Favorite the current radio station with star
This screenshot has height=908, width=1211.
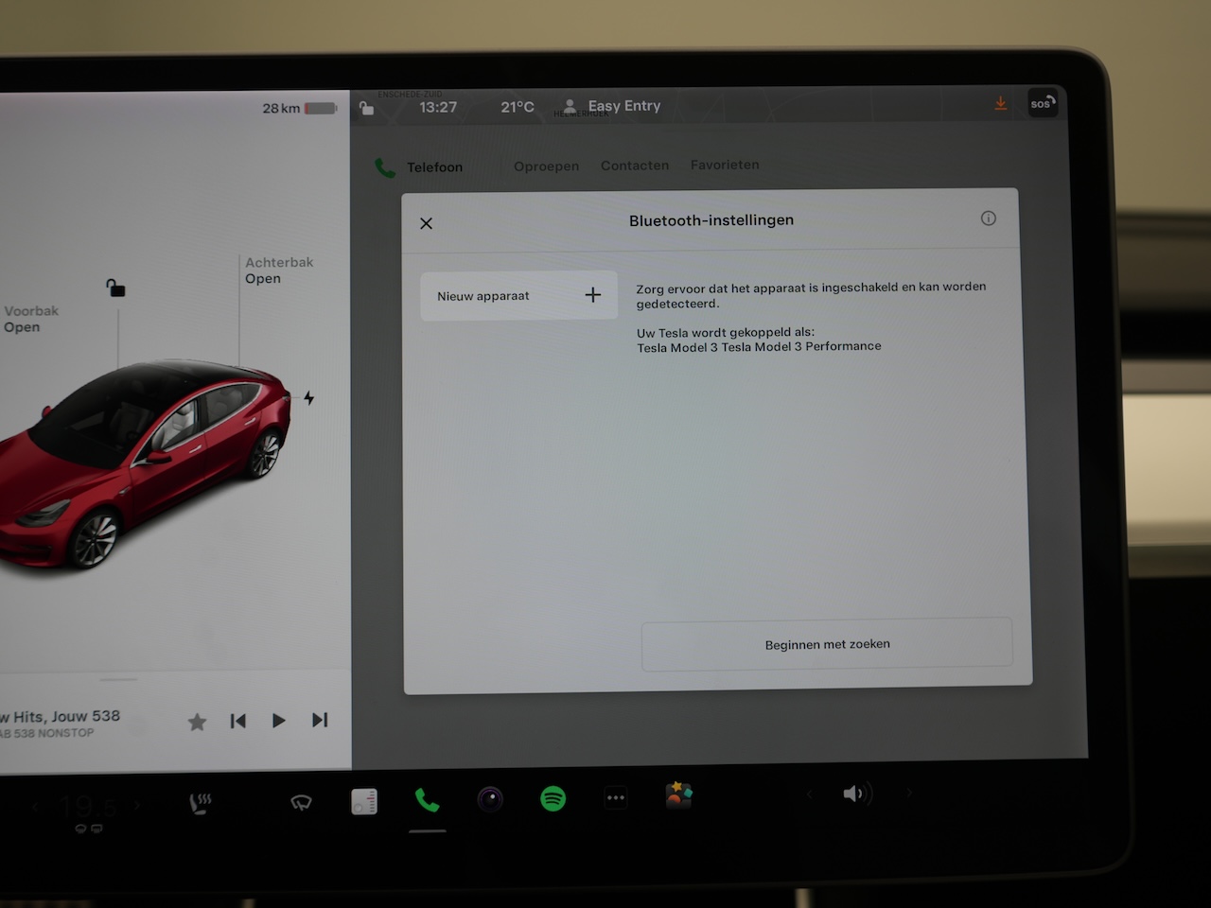tap(197, 723)
